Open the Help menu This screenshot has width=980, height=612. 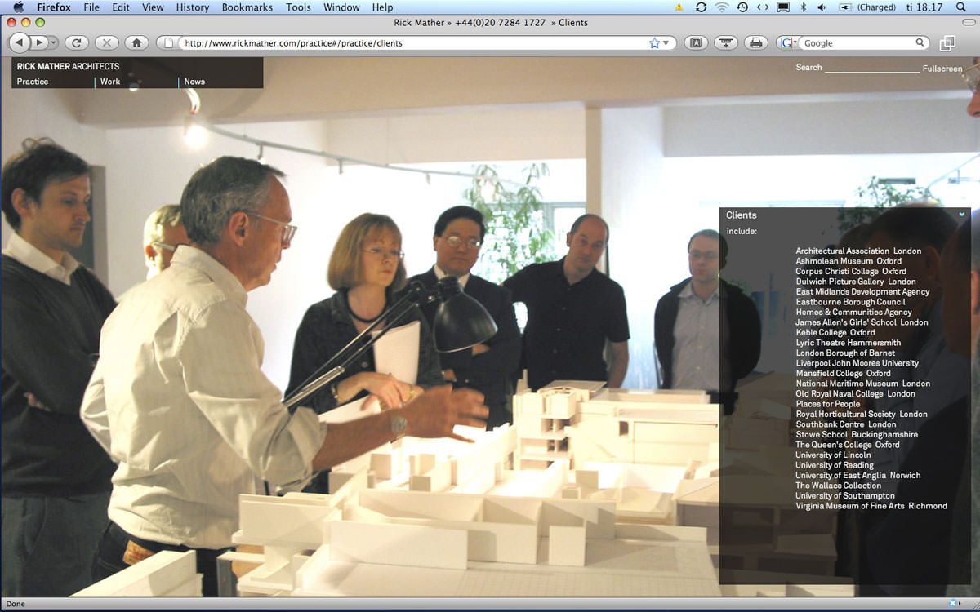(x=382, y=7)
